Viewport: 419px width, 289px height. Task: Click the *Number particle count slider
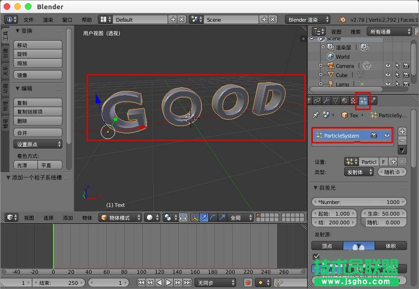(359, 202)
